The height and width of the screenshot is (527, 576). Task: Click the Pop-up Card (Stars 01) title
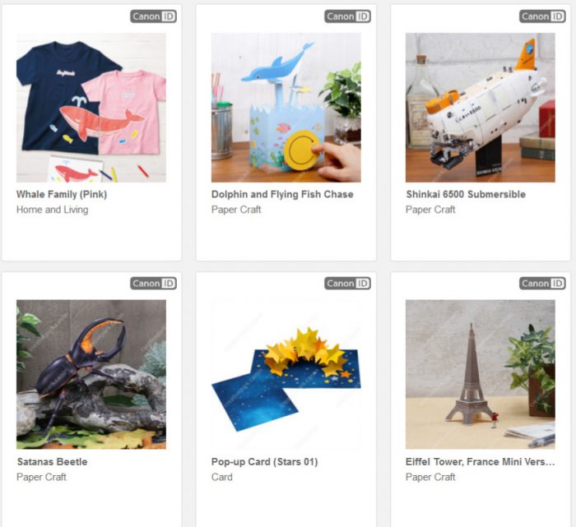[x=264, y=462]
